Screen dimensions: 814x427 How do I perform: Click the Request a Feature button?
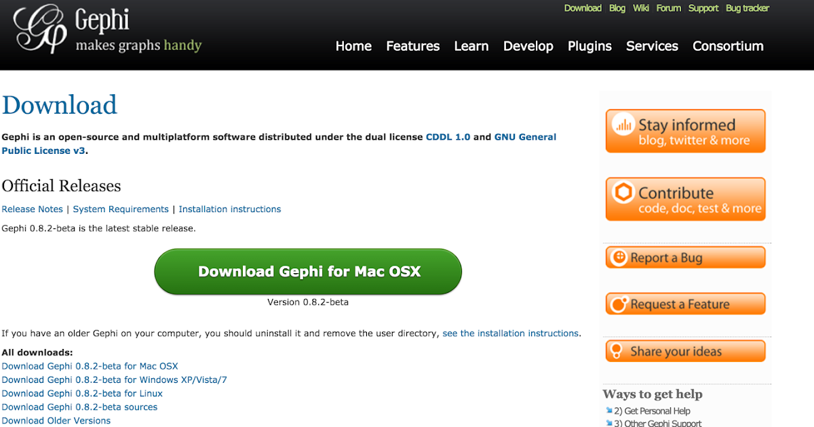(685, 304)
